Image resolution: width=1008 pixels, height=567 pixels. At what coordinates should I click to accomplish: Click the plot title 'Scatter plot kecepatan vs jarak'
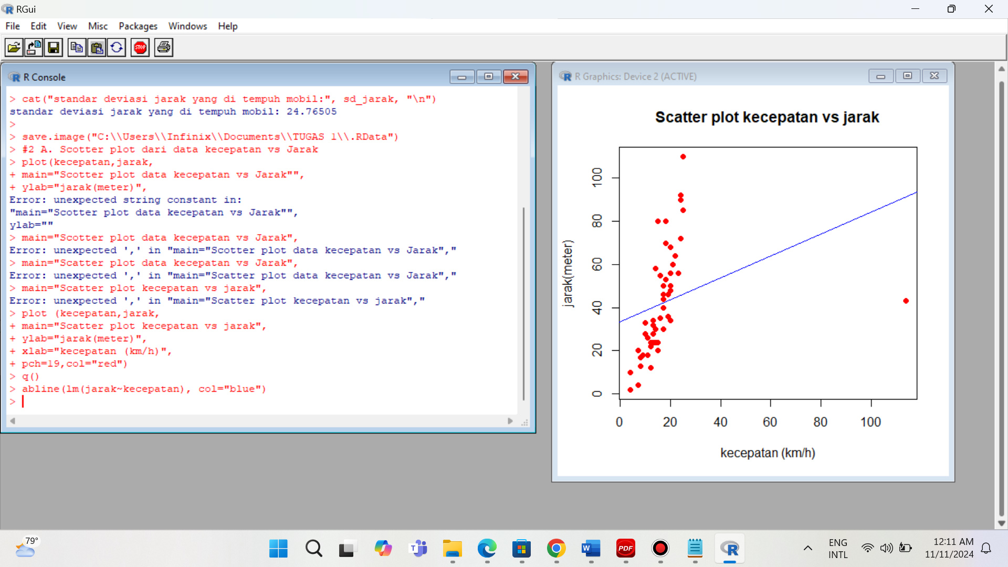point(767,117)
